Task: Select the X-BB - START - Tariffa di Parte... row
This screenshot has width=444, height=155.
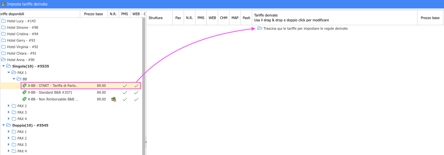Action: coord(71,86)
